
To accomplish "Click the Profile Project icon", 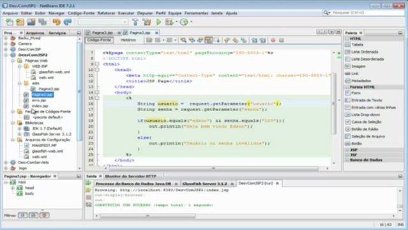I will [x=184, y=22].
